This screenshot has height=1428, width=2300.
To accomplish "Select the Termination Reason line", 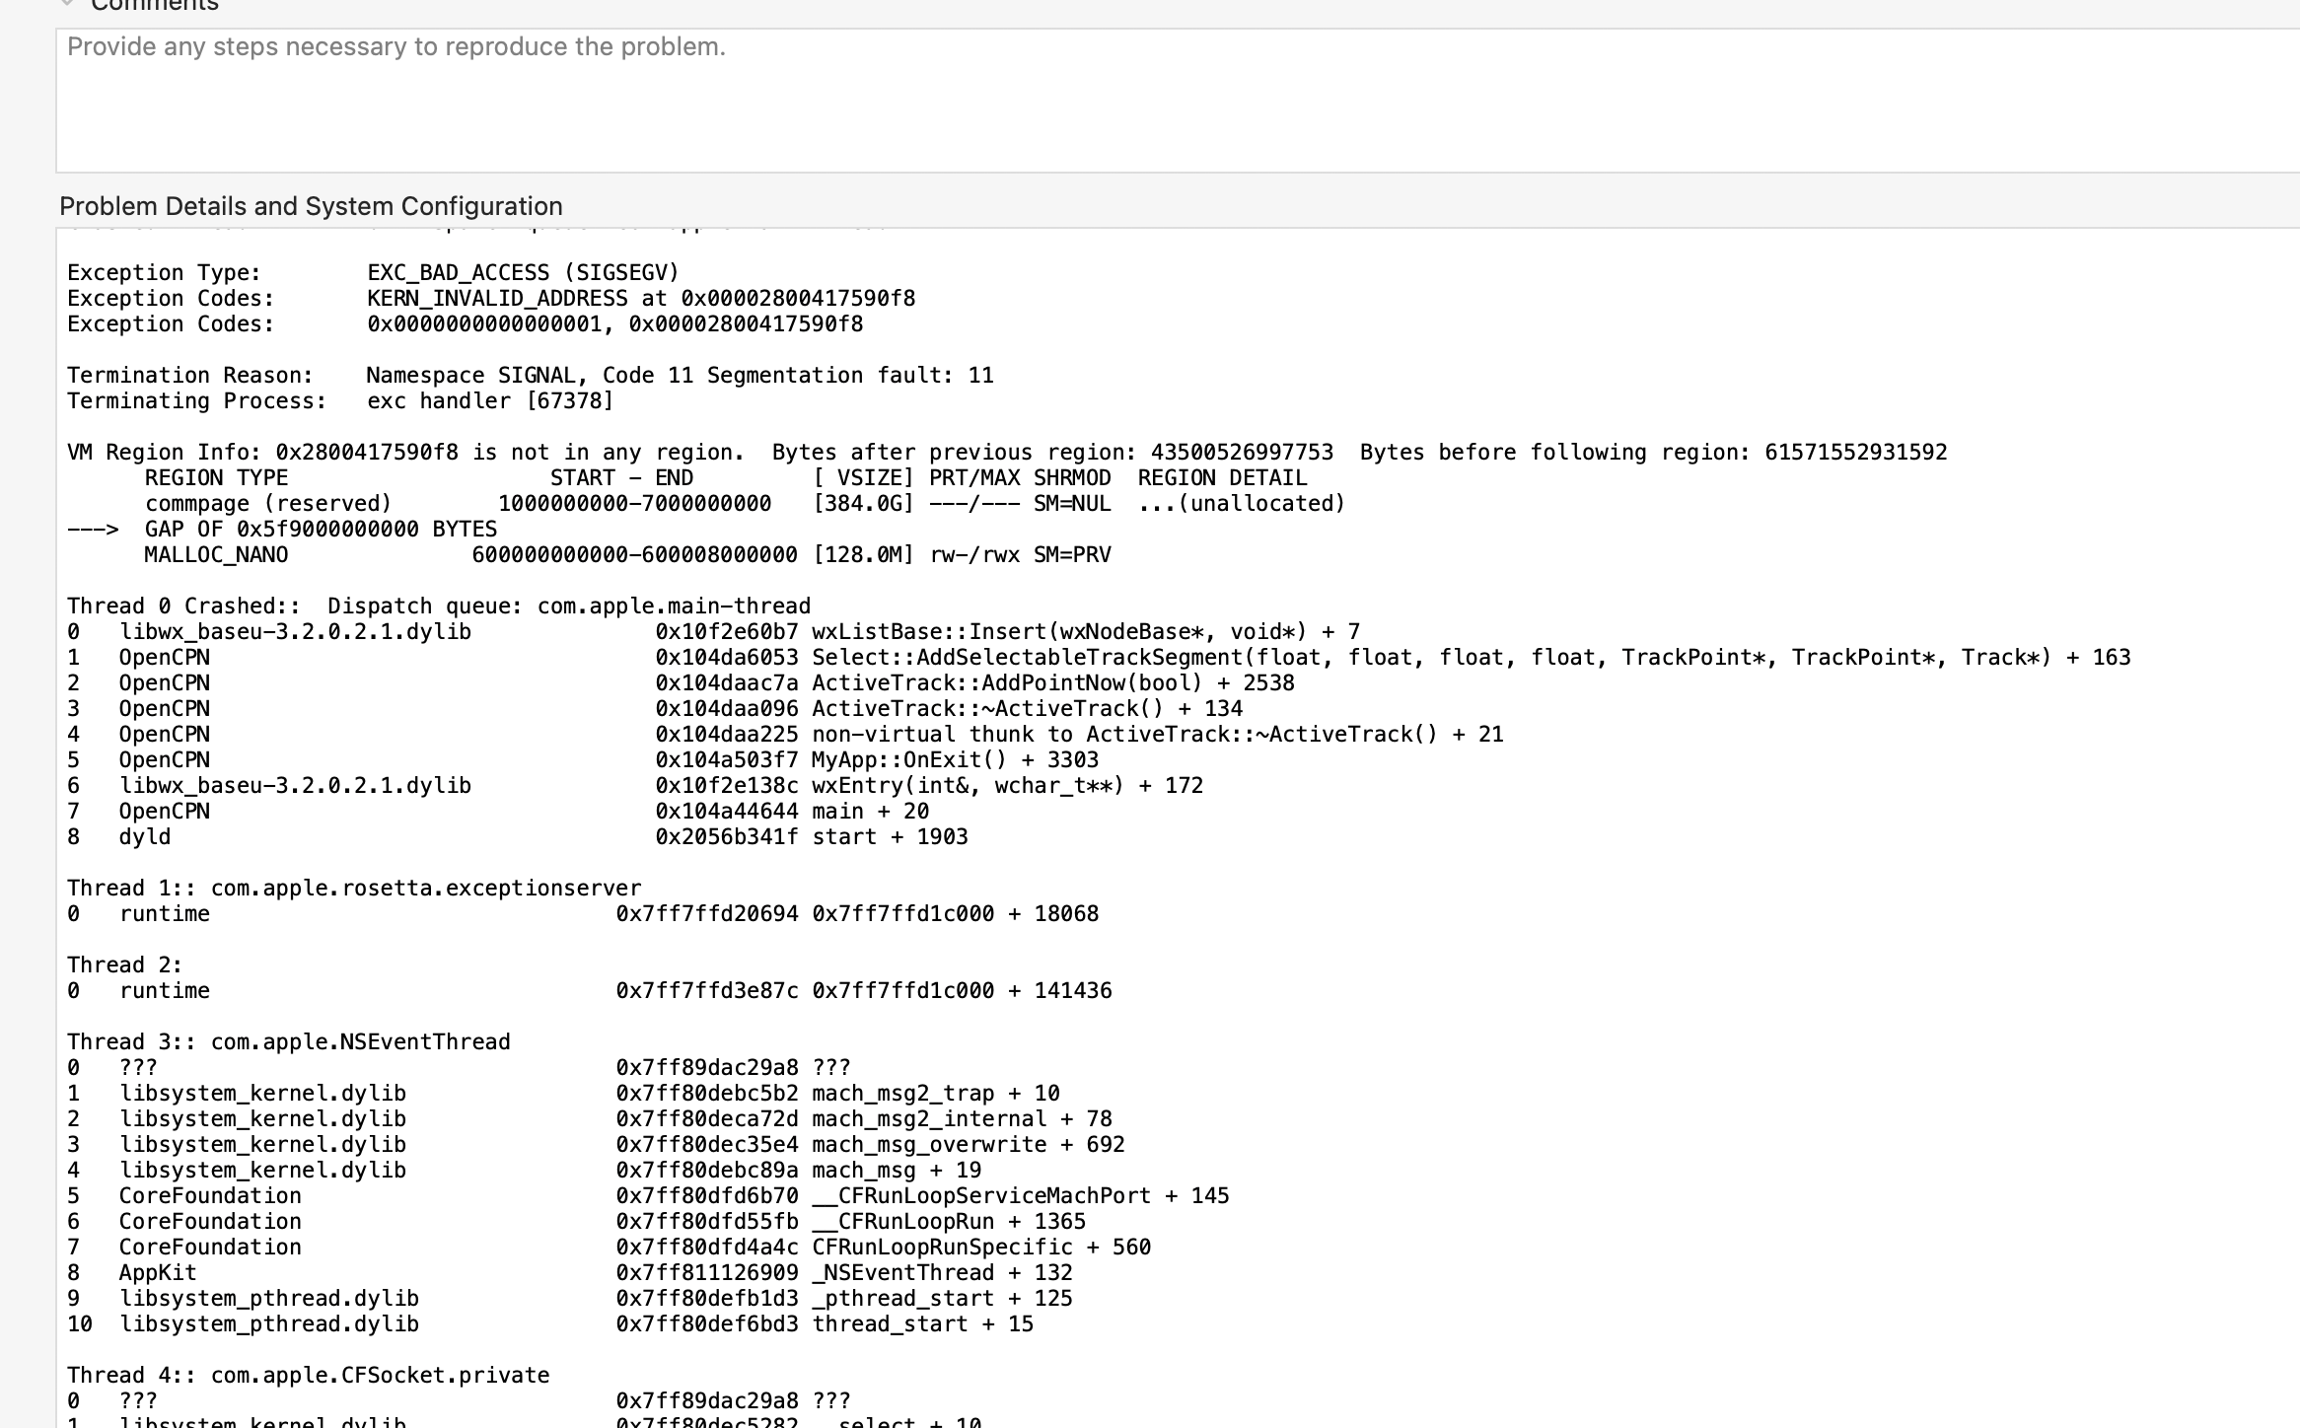I will click(529, 375).
